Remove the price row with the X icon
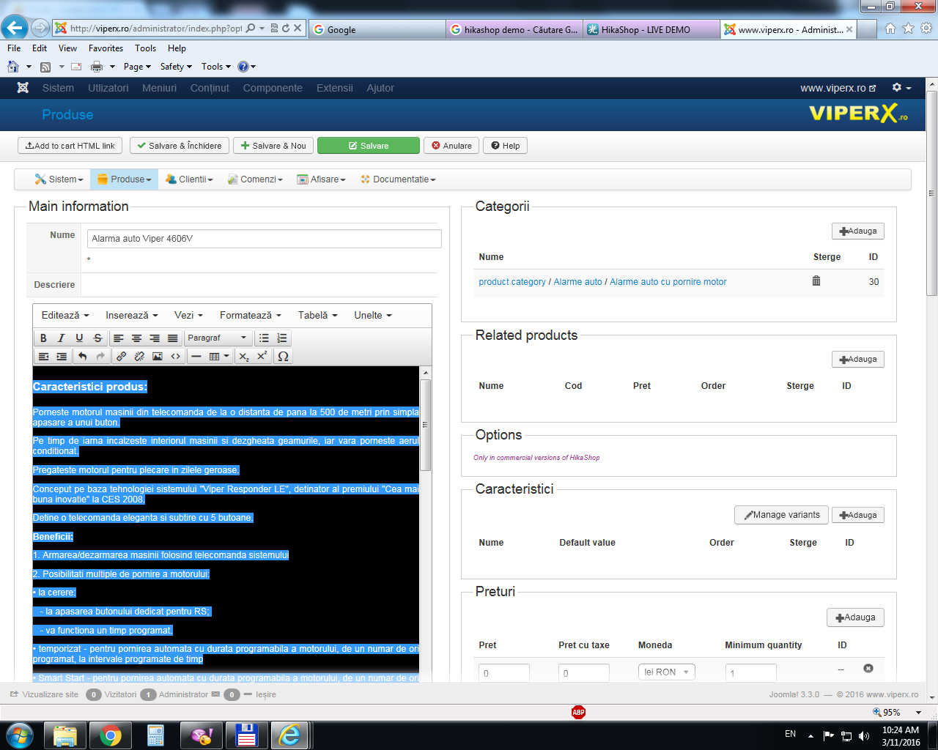938x750 pixels. click(x=868, y=668)
